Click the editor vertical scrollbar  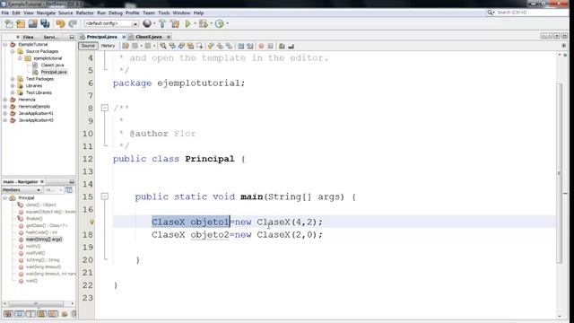coord(559,172)
